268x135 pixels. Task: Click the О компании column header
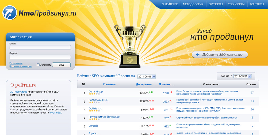(210, 84)
